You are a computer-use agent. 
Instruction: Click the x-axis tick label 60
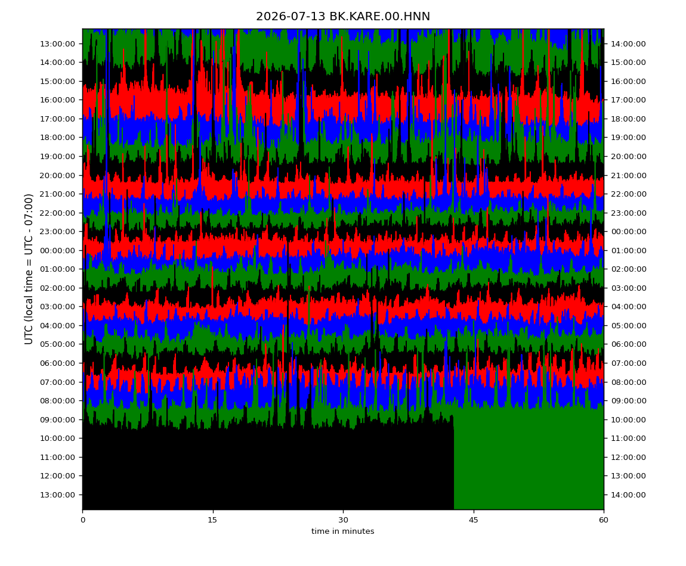coord(604,520)
